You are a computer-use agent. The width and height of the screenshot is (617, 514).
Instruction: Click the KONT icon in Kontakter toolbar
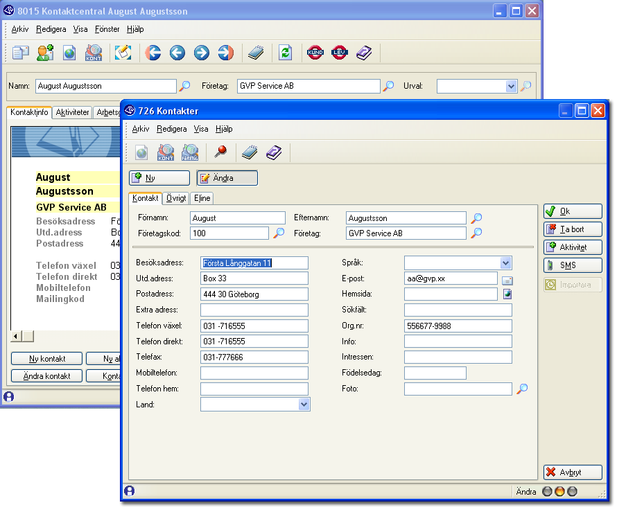[x=166, y=152]
